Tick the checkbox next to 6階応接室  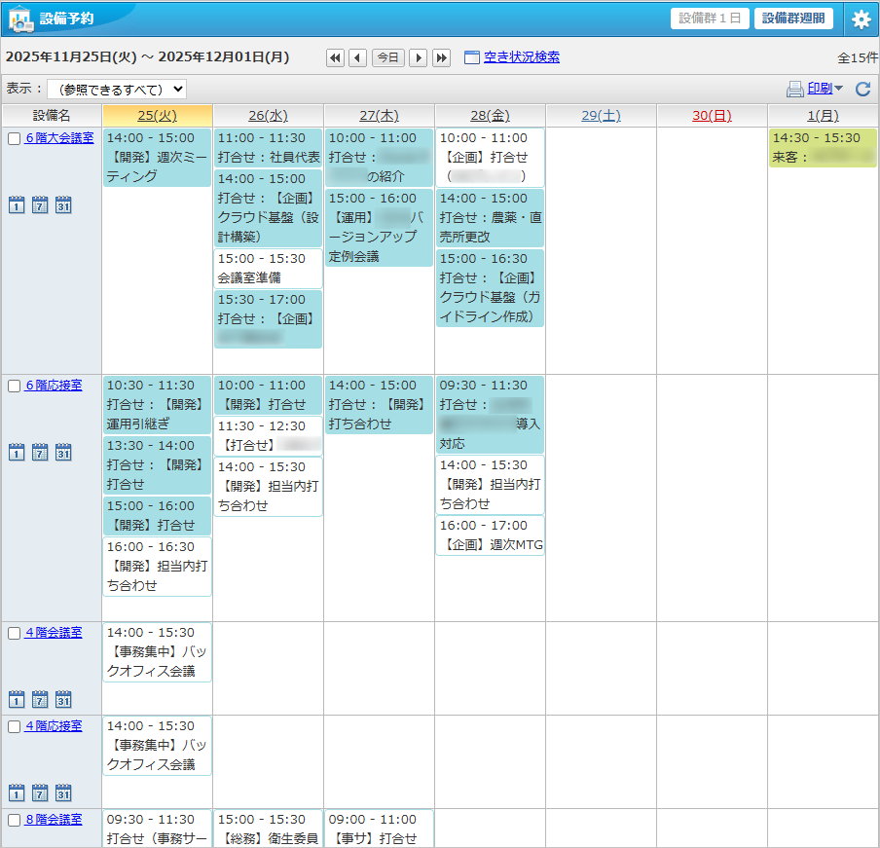pos(15,387)
